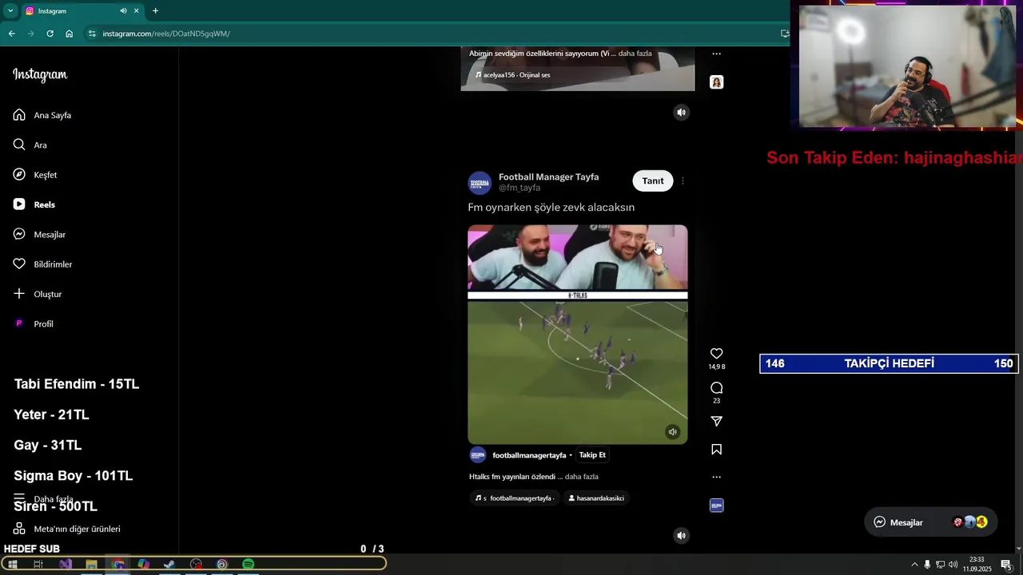Expand 'daha fazla' on Htalks caption
The height and width of the screenshot is (575, 1023).
pyautogui.click(x=582, y=477)
